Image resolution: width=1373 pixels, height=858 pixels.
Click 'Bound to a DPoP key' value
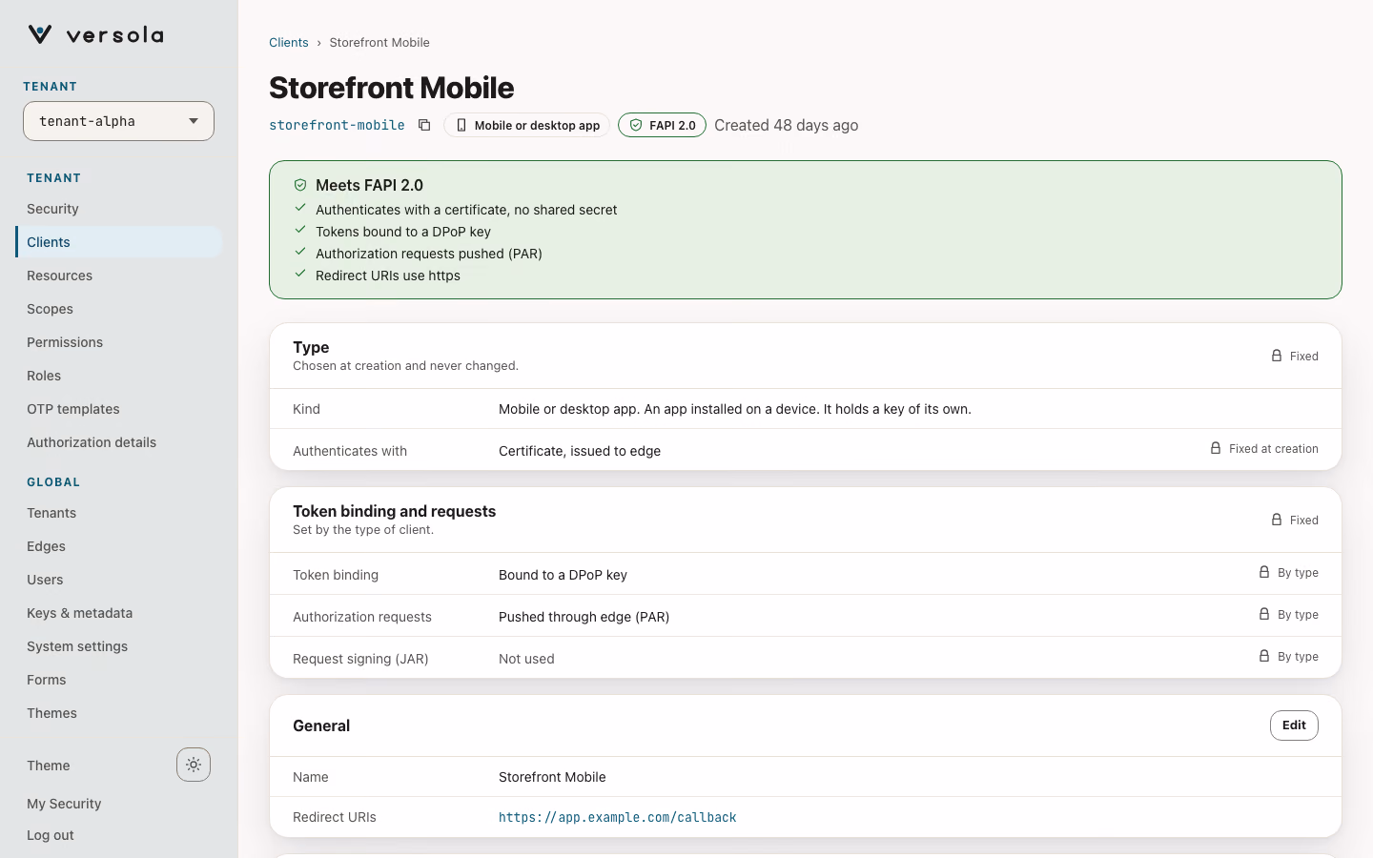click(x=563, y=575)
